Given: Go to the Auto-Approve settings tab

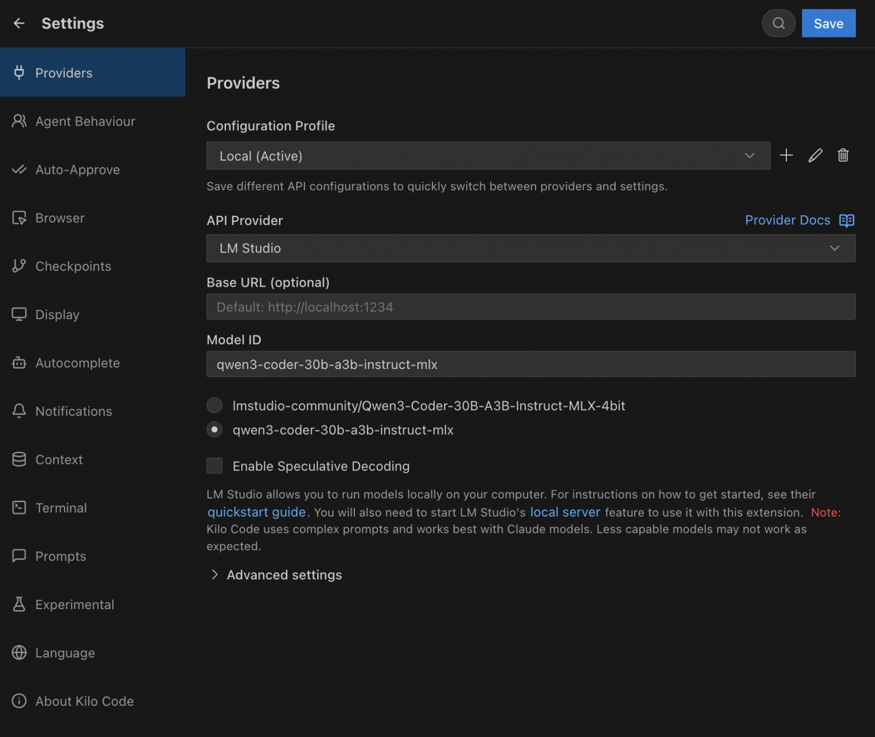Looking at the screenshot, I should pyautogui.click(x=77, y=169).
